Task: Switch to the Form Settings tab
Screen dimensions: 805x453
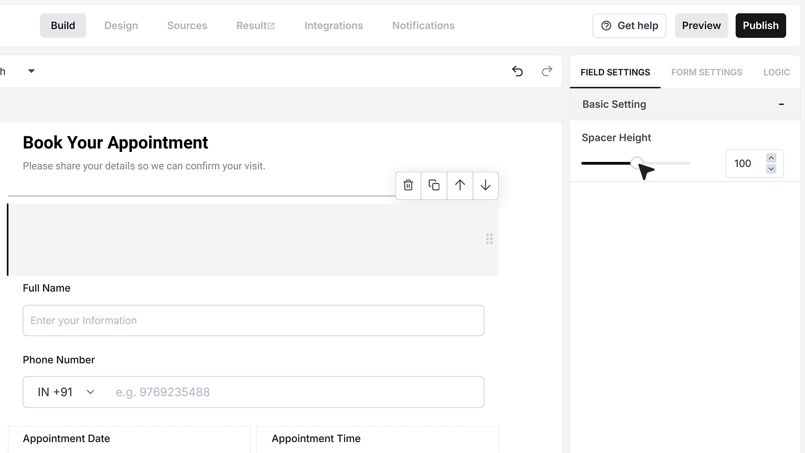Action: pos(706,72)
